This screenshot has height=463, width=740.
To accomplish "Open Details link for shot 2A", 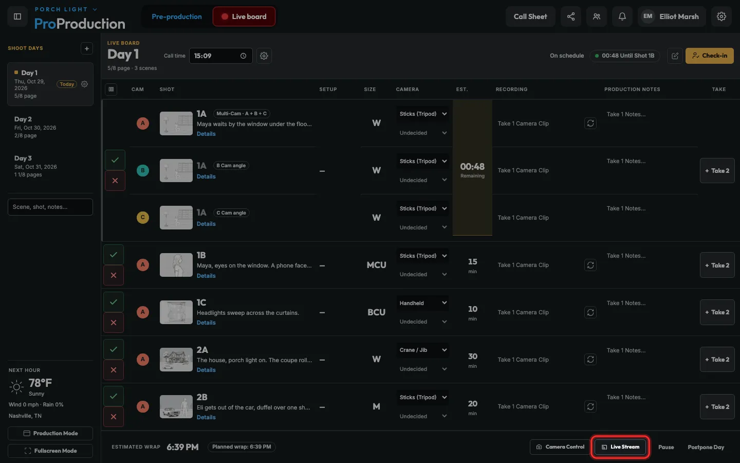I will pos(206,370).
